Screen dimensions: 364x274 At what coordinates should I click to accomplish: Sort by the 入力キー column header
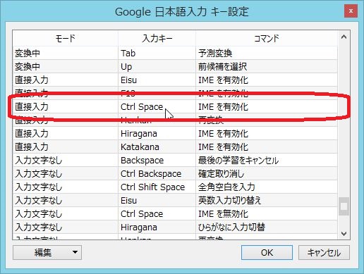click(x=157, y=38)
